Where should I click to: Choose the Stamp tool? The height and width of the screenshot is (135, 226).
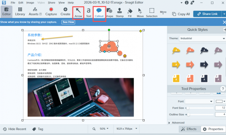[120, 12]
